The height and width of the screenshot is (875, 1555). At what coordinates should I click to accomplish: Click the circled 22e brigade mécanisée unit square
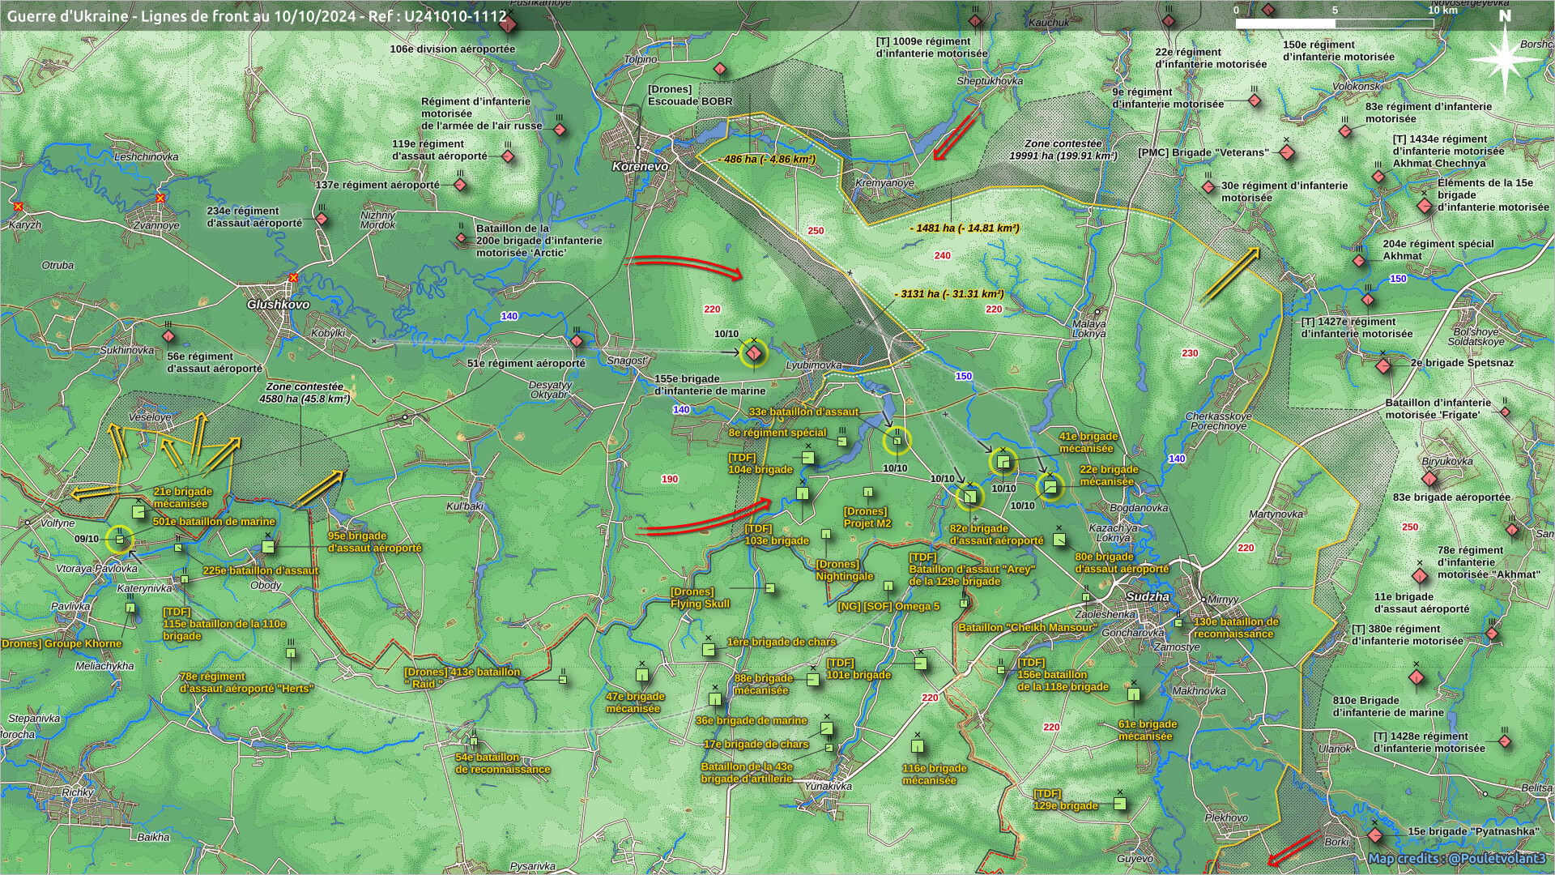(1050, 486)
